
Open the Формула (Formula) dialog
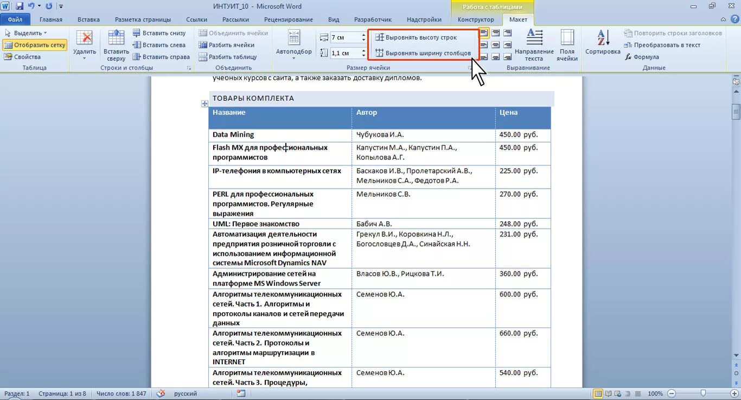[642, 57]
